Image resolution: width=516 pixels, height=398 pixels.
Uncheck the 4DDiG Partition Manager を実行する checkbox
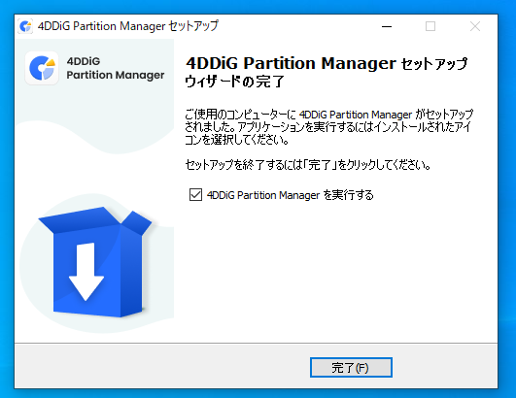195,194
